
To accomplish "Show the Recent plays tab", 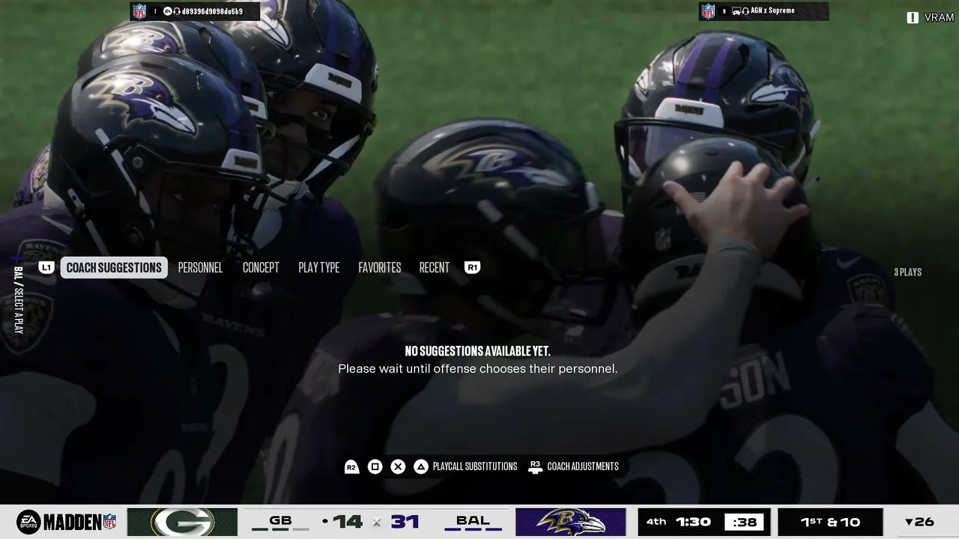I will coord(435,267).
